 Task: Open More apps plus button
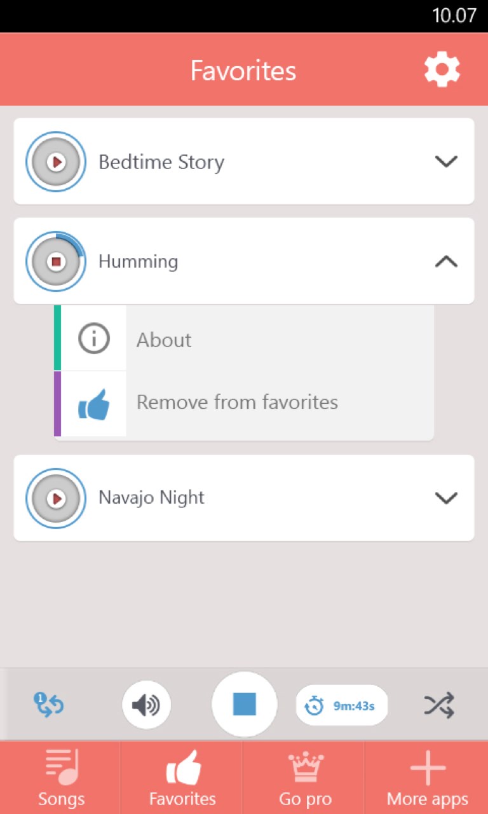click(x=428, y=778)
